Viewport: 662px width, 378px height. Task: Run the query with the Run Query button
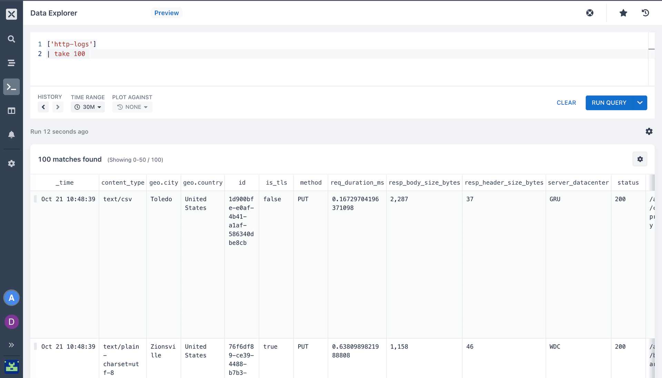click(609, 103)
